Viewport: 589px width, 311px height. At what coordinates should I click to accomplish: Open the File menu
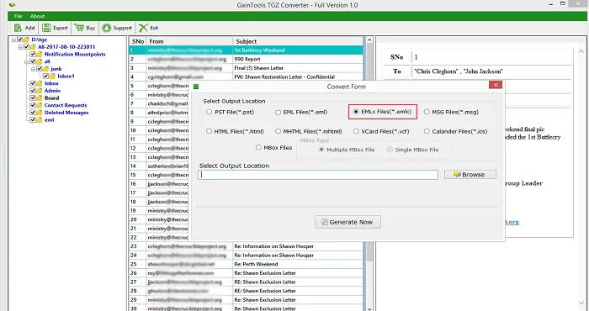(18, 16)
